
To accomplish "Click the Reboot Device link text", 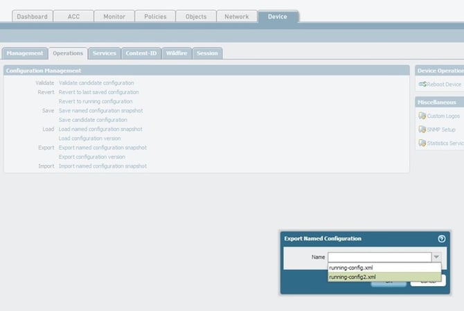I will click(444, 85).
